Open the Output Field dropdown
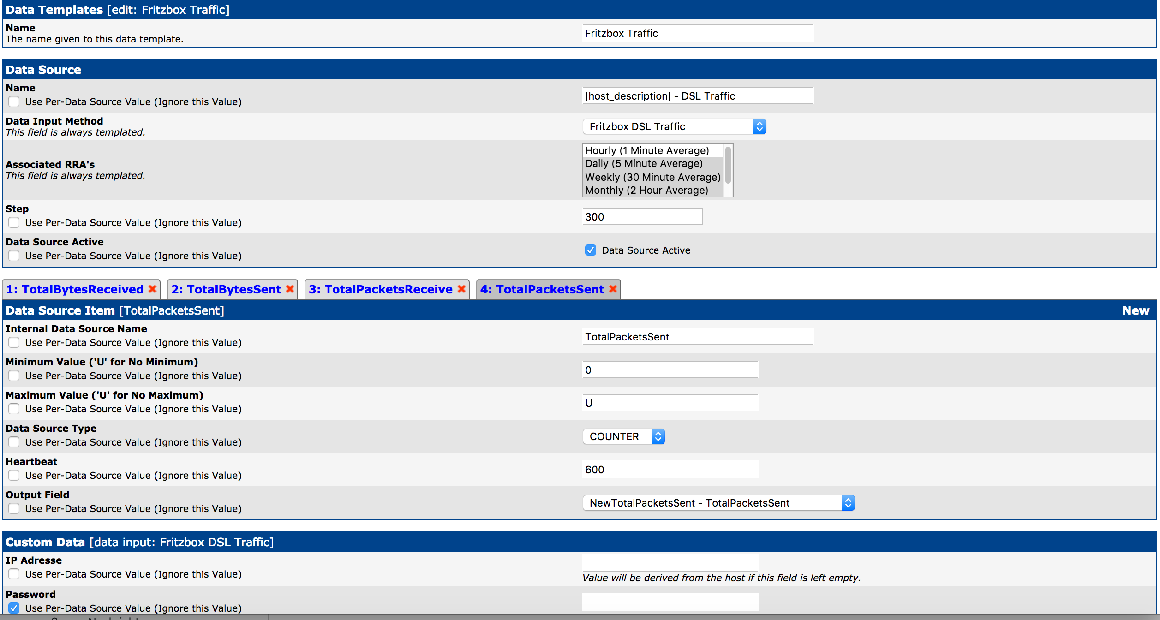The height and width of the screenshot is (620, 1160). coord(718,503)
